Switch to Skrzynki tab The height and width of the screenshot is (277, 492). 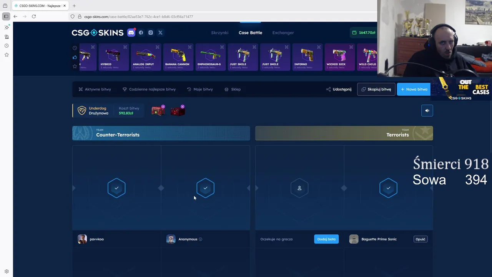click(x=220, y=33)
